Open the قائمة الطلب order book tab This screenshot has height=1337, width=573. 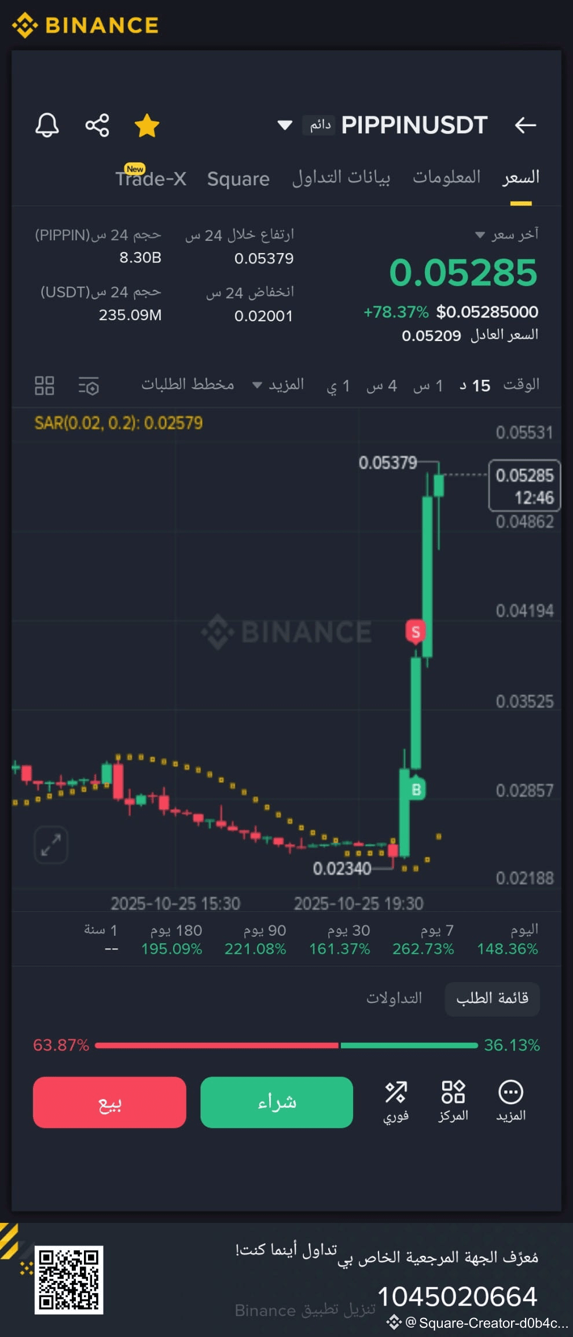[x=492, y=998]
